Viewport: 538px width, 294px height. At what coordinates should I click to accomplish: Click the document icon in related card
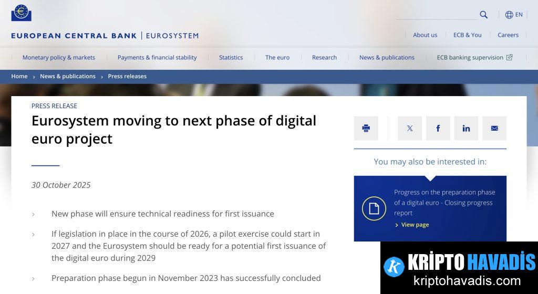pos(374,208)
